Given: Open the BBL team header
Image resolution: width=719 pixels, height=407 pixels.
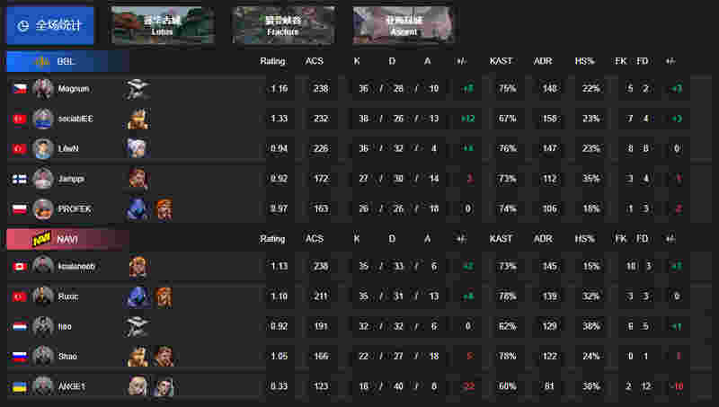Looking at the screenshot, I should pyautogui.click(x=67, y=61).
